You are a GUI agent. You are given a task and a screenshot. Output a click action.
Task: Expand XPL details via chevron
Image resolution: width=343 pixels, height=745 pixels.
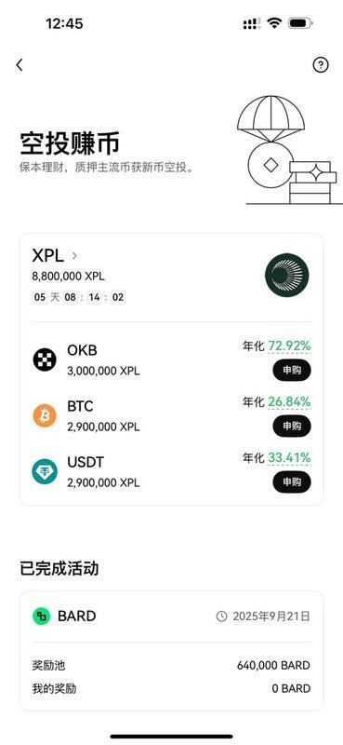coord(74,255)
